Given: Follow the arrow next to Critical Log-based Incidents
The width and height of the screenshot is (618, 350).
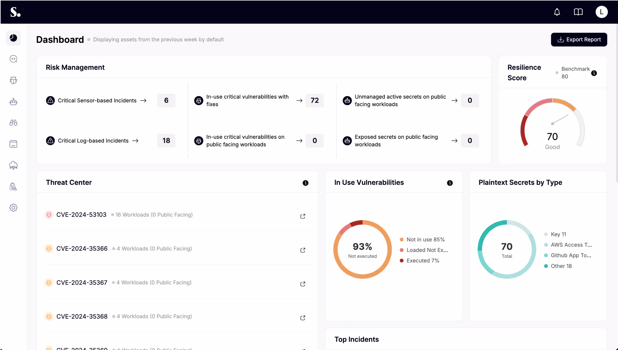Looking at the screenshot, I should pyautogui.click(x=136, y=141).
